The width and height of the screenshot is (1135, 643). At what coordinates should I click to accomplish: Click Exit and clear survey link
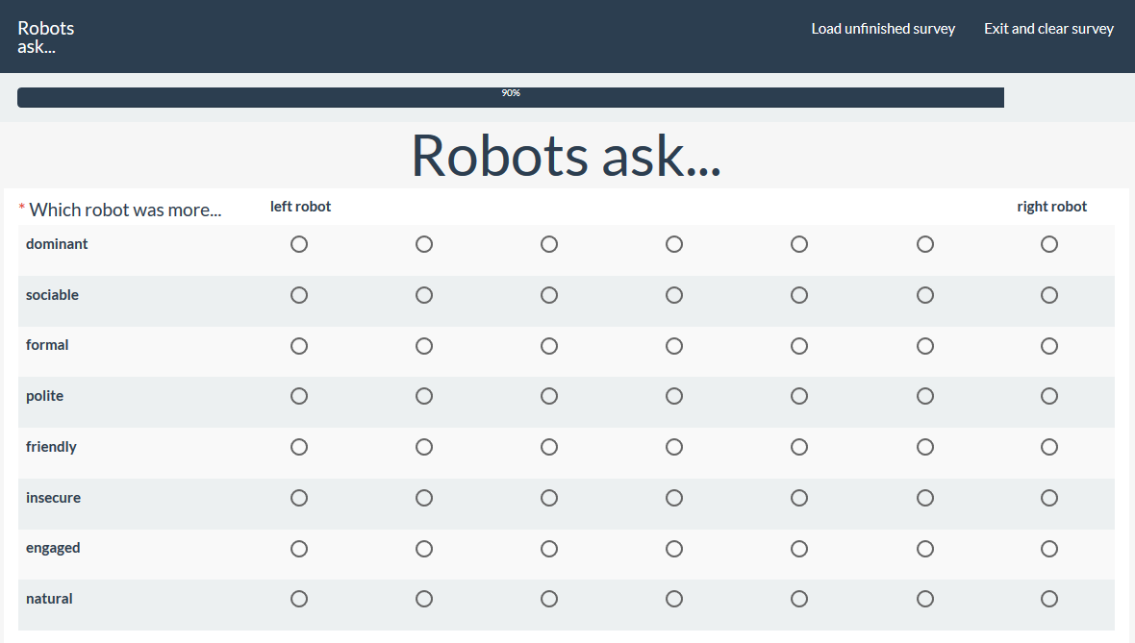point(1048,29)
